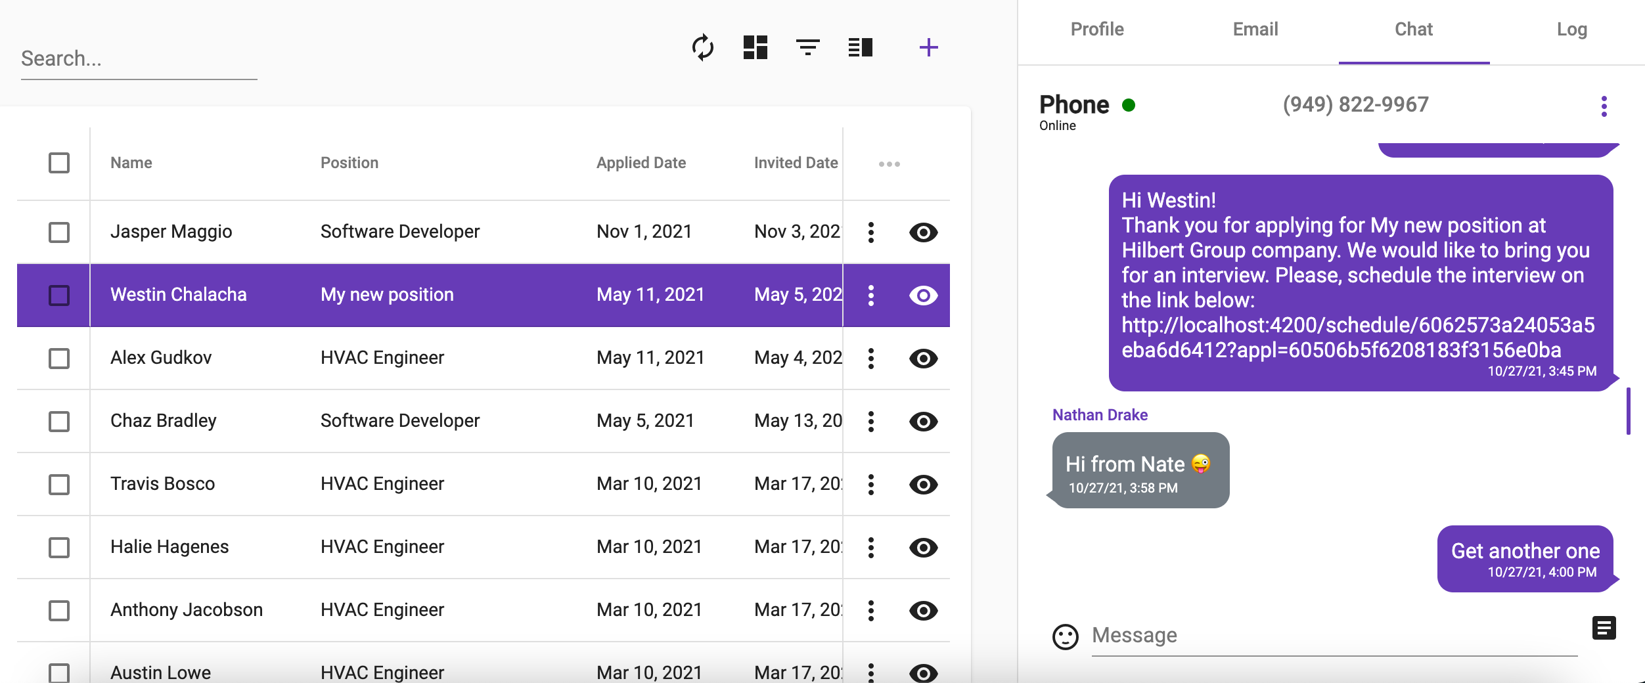This screenshot has height=683, width=1645.
Task: Open the Email tab
Action: coord(1255,30)
